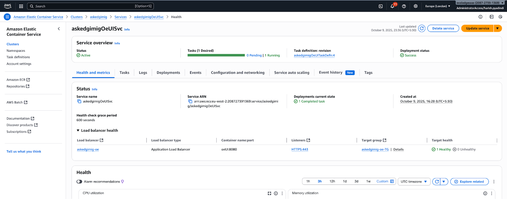The height and width of the screenshot is (199, 507).
Task: Open the Memory utilization widget three-dot menu
Action: pos(491,193)
